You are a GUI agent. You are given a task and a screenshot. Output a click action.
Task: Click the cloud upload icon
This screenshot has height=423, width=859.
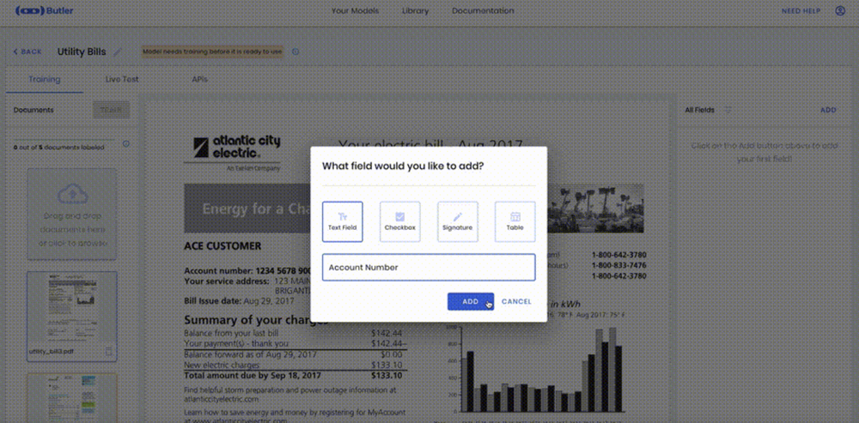click(x=72, y=194)
